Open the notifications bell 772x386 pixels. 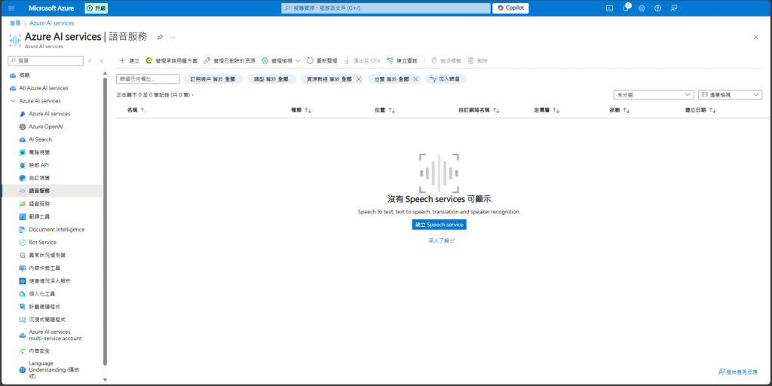626,8
